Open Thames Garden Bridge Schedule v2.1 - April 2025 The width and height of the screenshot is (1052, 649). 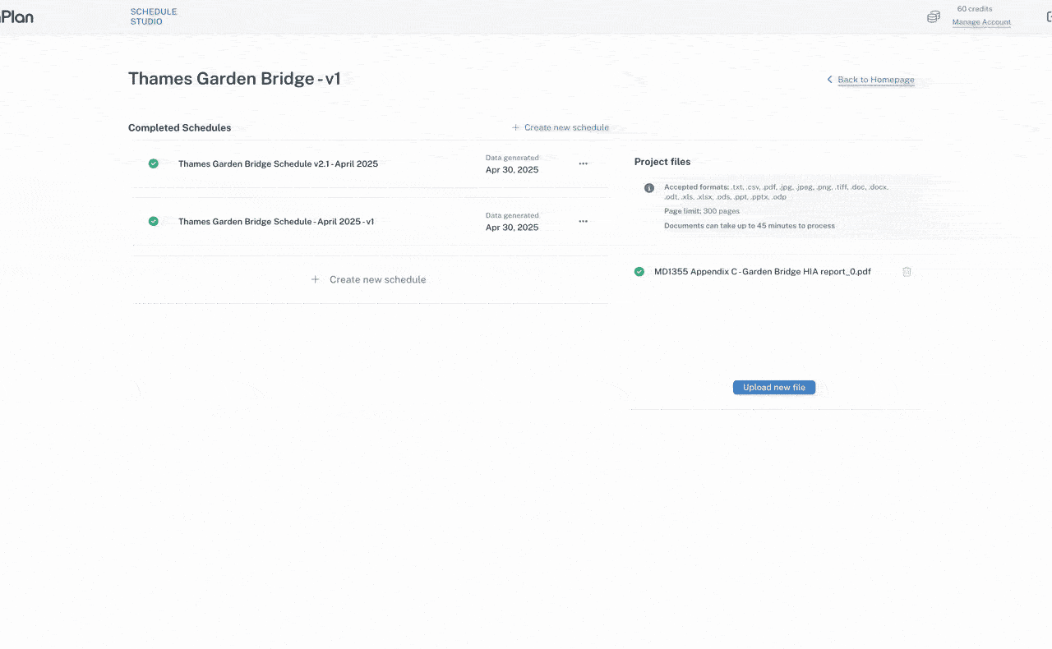(278, 163)
